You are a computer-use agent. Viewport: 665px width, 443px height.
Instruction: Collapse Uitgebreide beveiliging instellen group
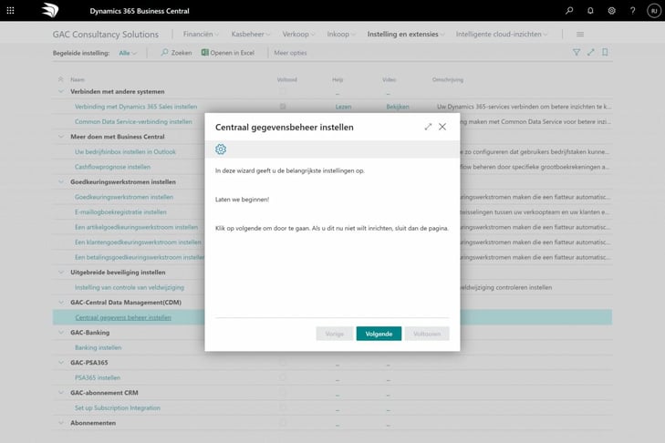pyautogui.click(x=60, y=273)
